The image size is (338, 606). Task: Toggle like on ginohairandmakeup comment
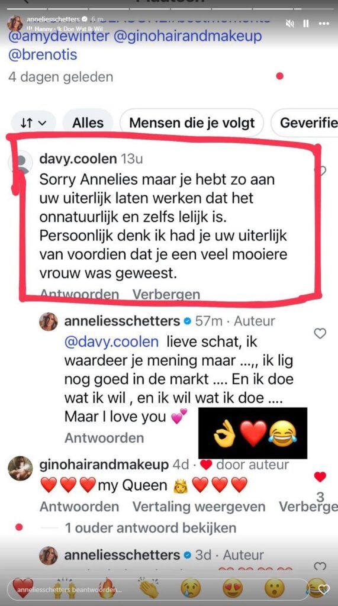320,477
